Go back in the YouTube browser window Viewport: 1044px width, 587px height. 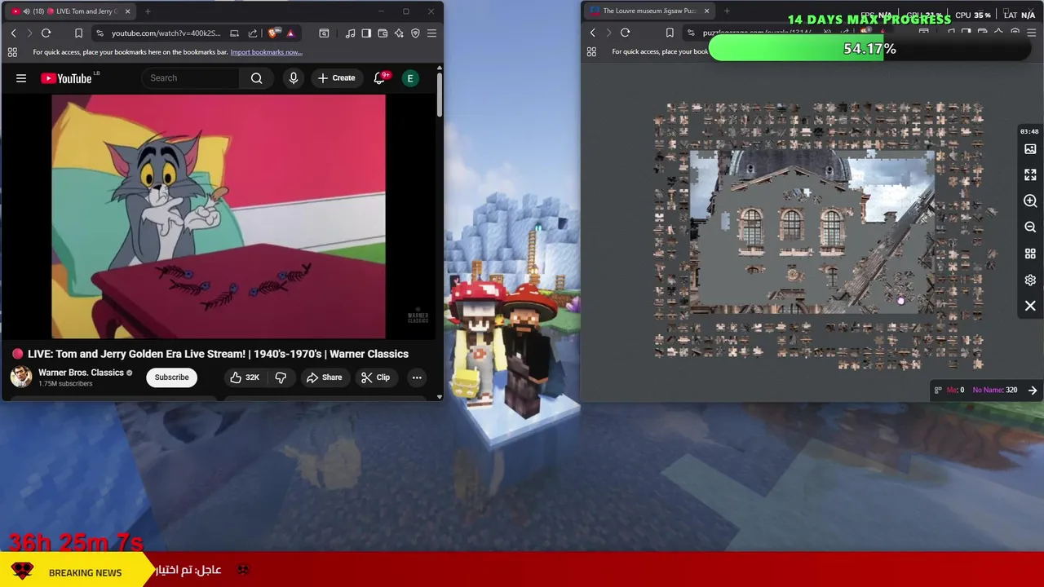(13, 33)
